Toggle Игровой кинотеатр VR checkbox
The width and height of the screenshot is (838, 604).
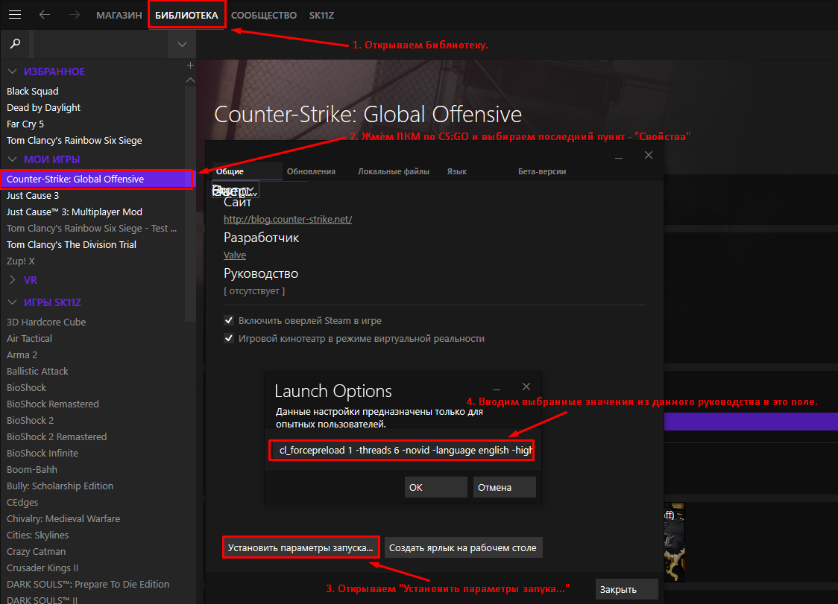(229, 338)
